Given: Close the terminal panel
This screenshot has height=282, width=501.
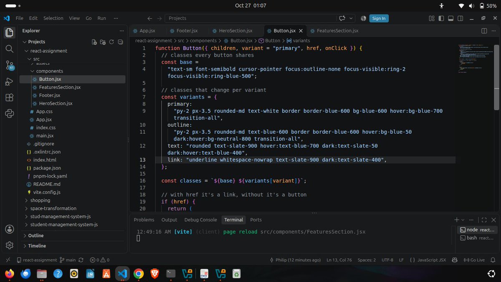Looking at the screenshot, I should pyautogui.click(x=493, y=220).
